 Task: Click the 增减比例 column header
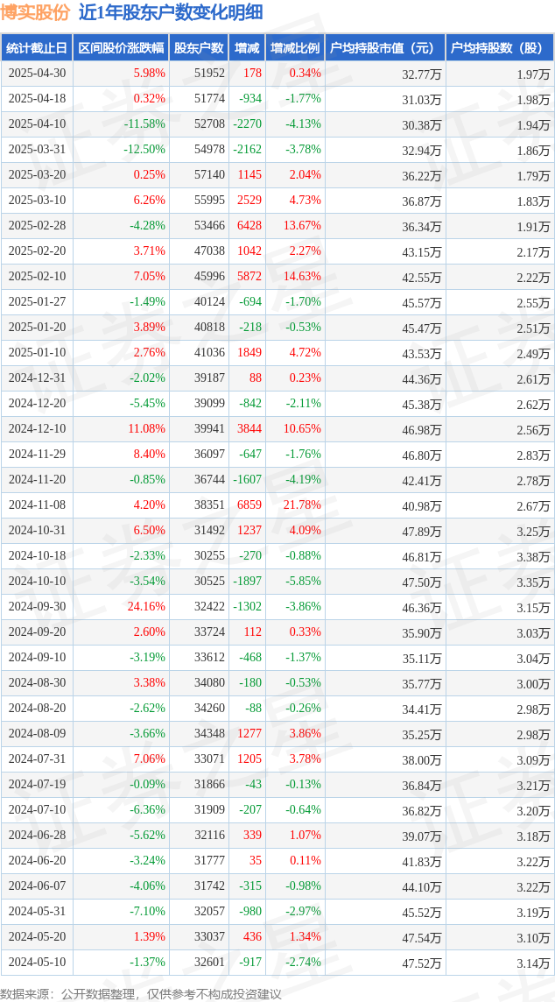coord(295,48)
